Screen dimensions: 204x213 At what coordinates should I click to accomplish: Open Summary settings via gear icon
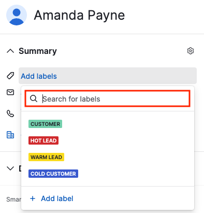(191, 51)
